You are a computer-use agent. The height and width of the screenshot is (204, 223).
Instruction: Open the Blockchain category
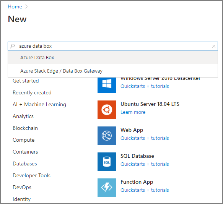[25, 128]
